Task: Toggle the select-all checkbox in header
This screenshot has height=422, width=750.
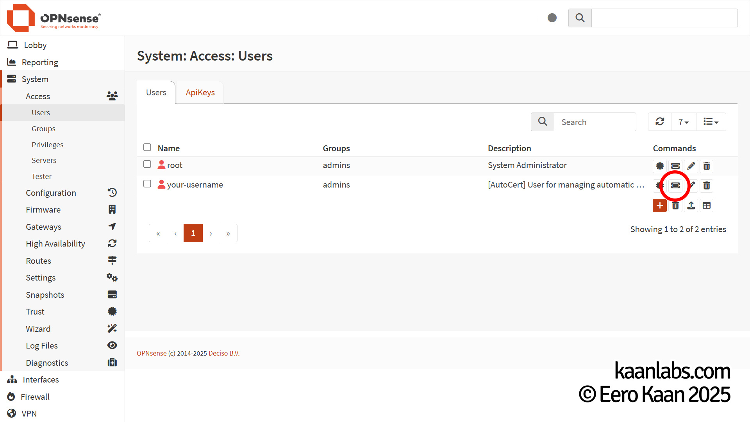Action: (147, 147)
